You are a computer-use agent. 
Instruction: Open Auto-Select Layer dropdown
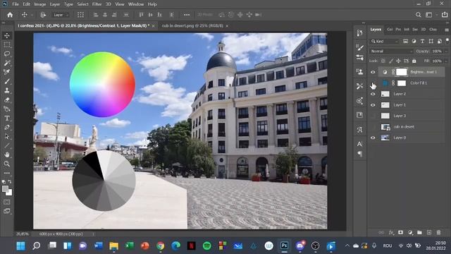(61, 15)
